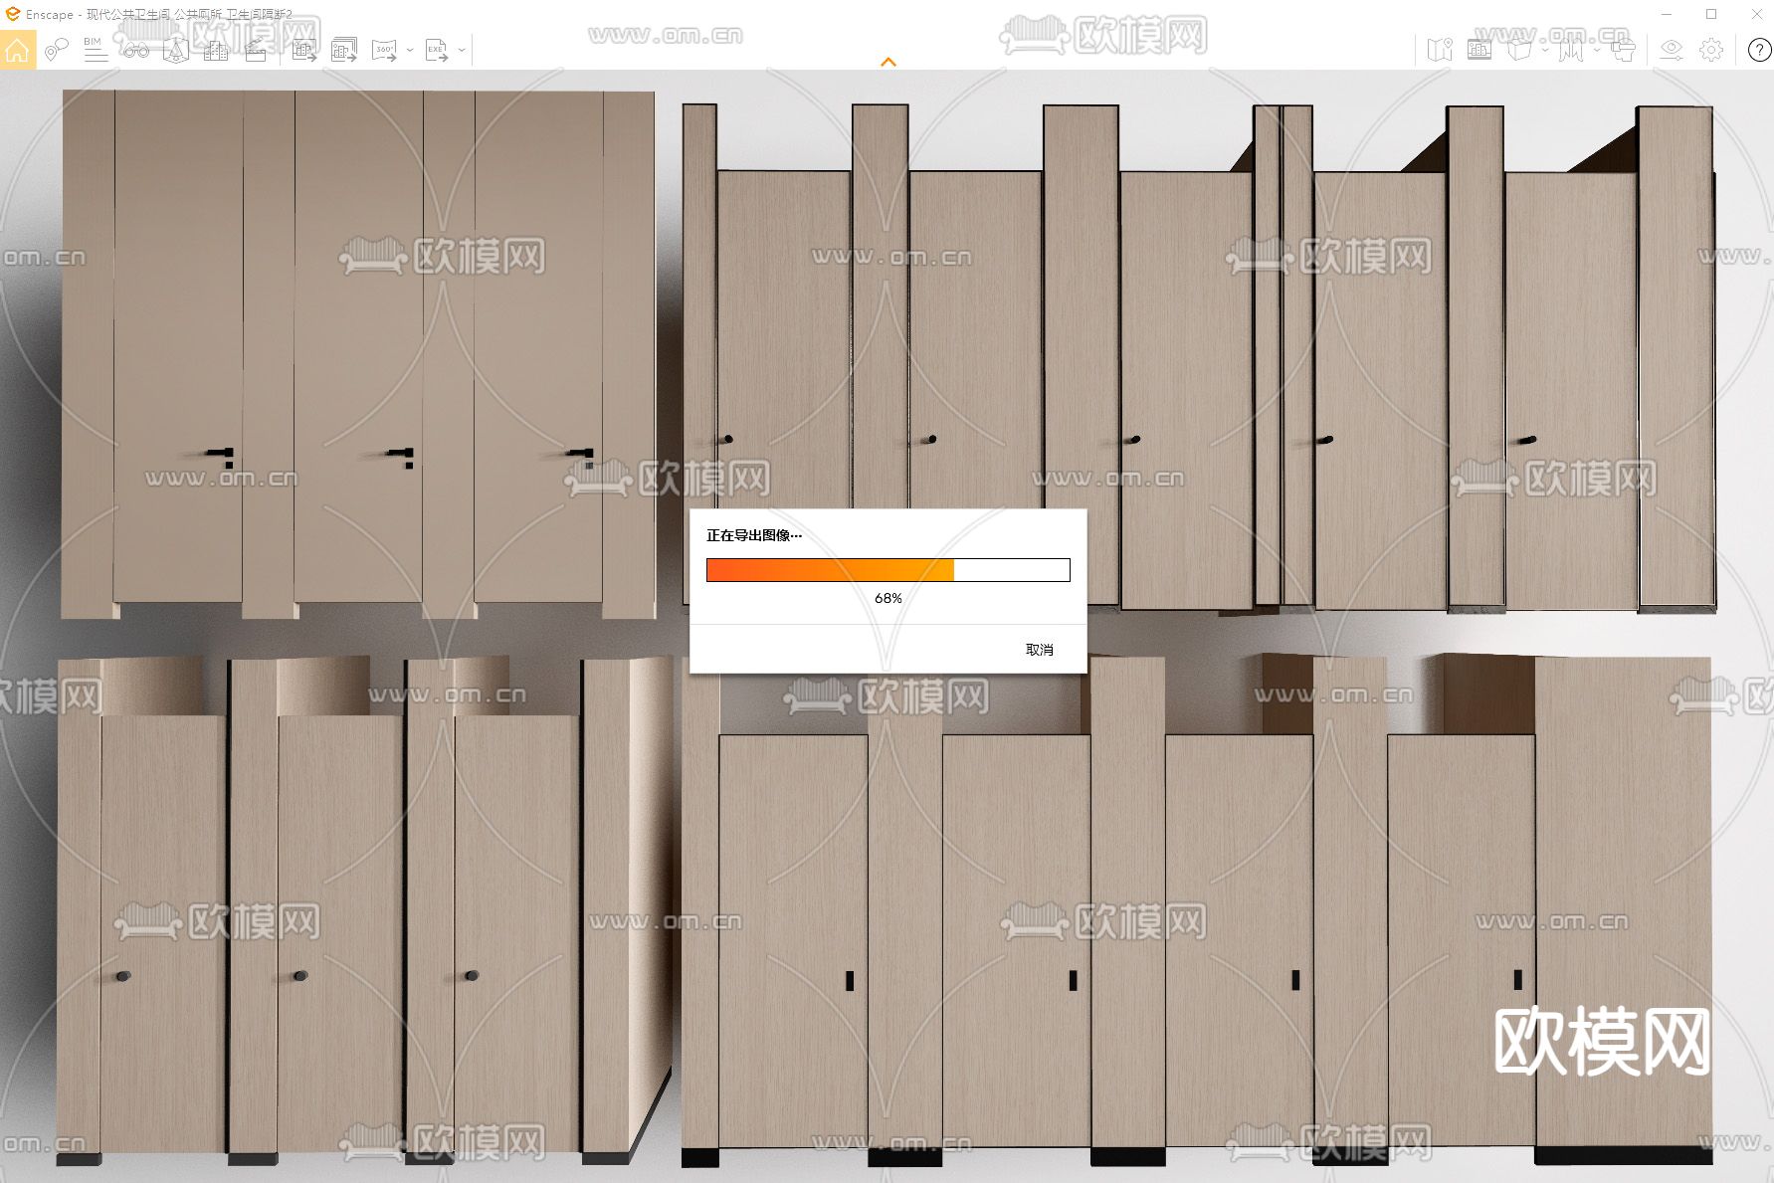Expand the EXE export dropdown arrow
Viewport: 1774px width, 1183px height.
(x=462, y=50)
